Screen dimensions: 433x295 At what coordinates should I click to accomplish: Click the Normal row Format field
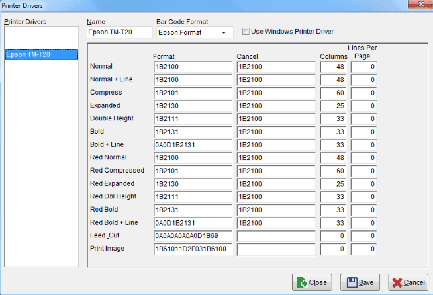(192, 67)
